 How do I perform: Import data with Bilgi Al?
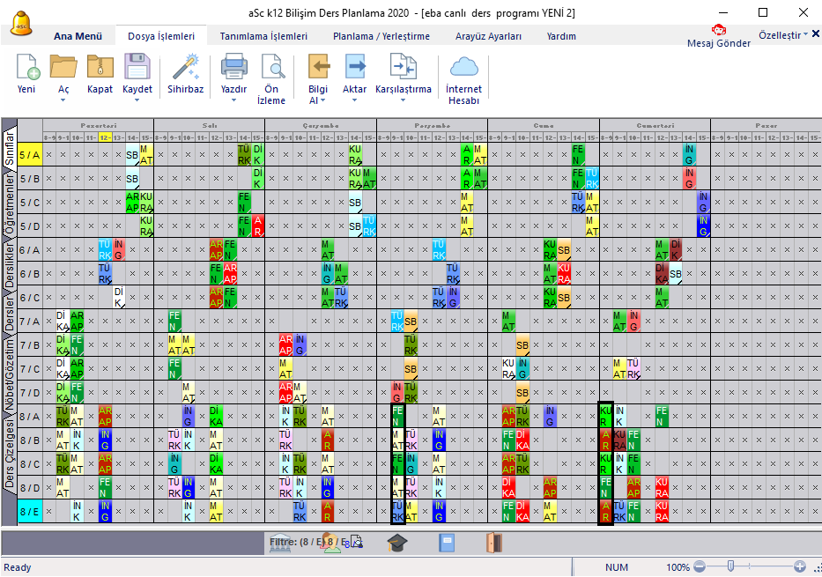pyautogui.click(x=318, y=67)
